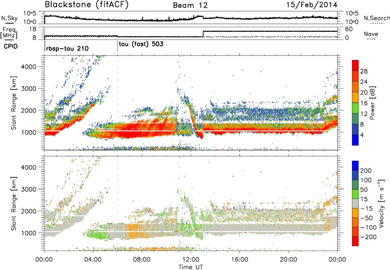
Task: Click the 'Freq. [MHz]' axis label
Action: tap(9, 33)
